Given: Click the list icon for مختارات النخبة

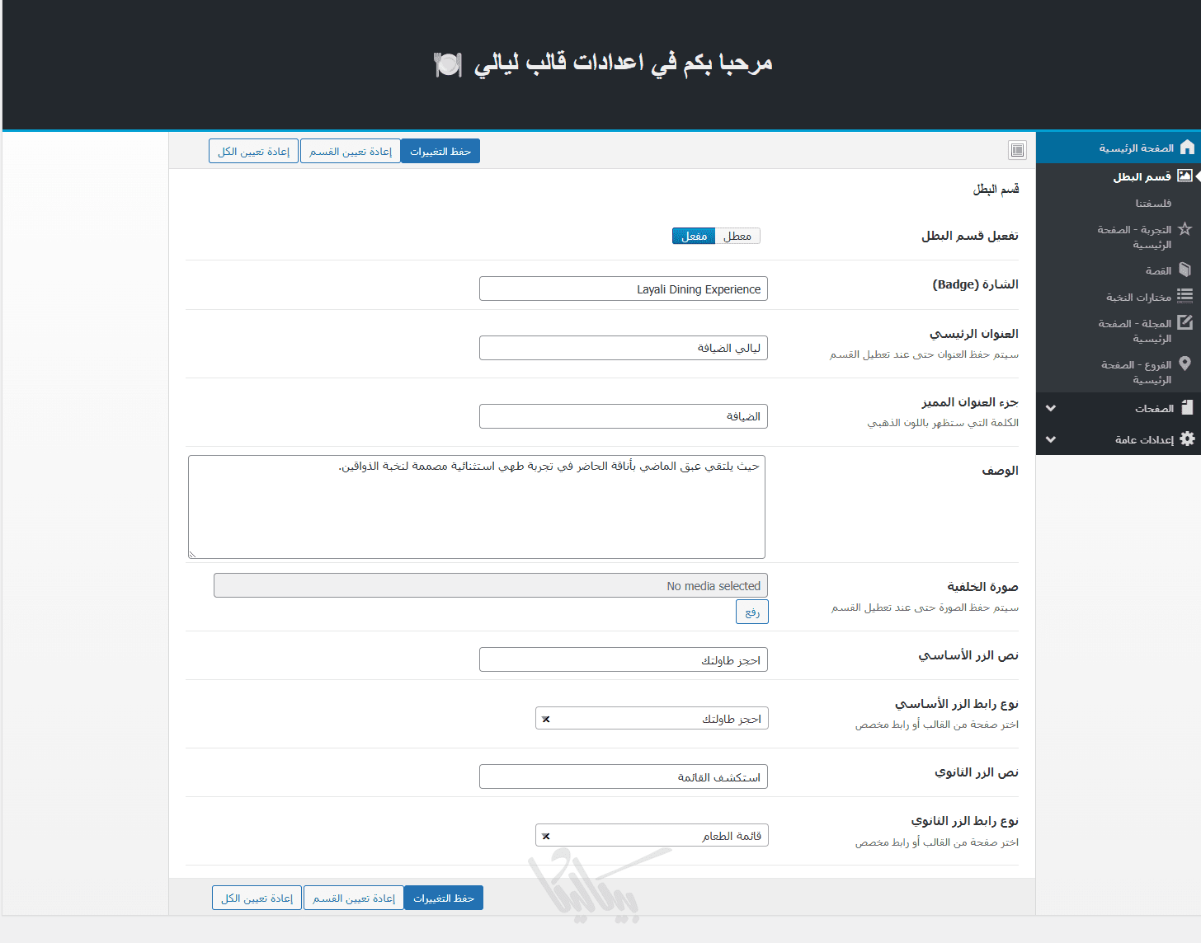Looking at the screenshot, I should [1185, 296].
